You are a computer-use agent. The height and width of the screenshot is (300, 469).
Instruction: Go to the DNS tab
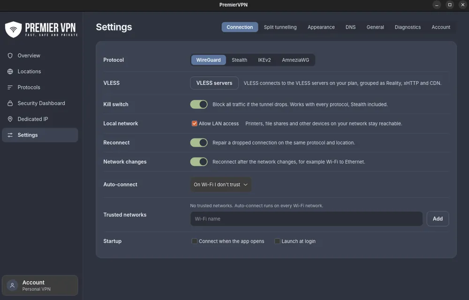point(350,27)
